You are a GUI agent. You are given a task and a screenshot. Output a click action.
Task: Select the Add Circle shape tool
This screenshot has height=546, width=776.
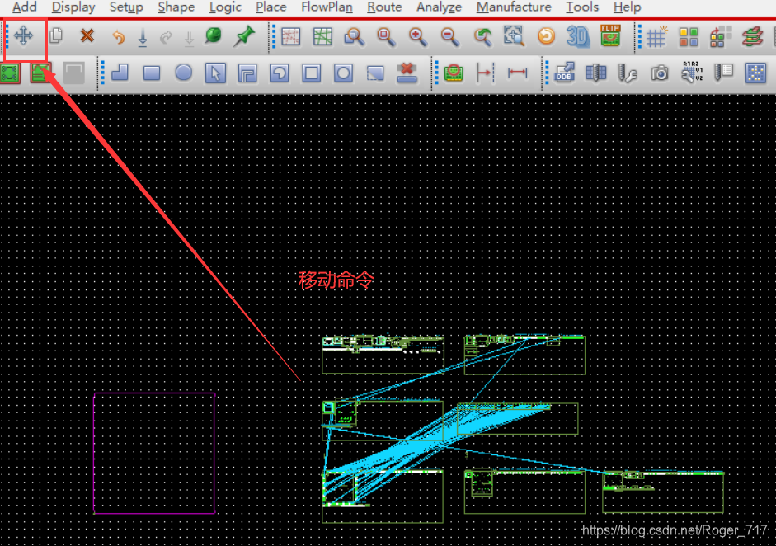point(183,73)
